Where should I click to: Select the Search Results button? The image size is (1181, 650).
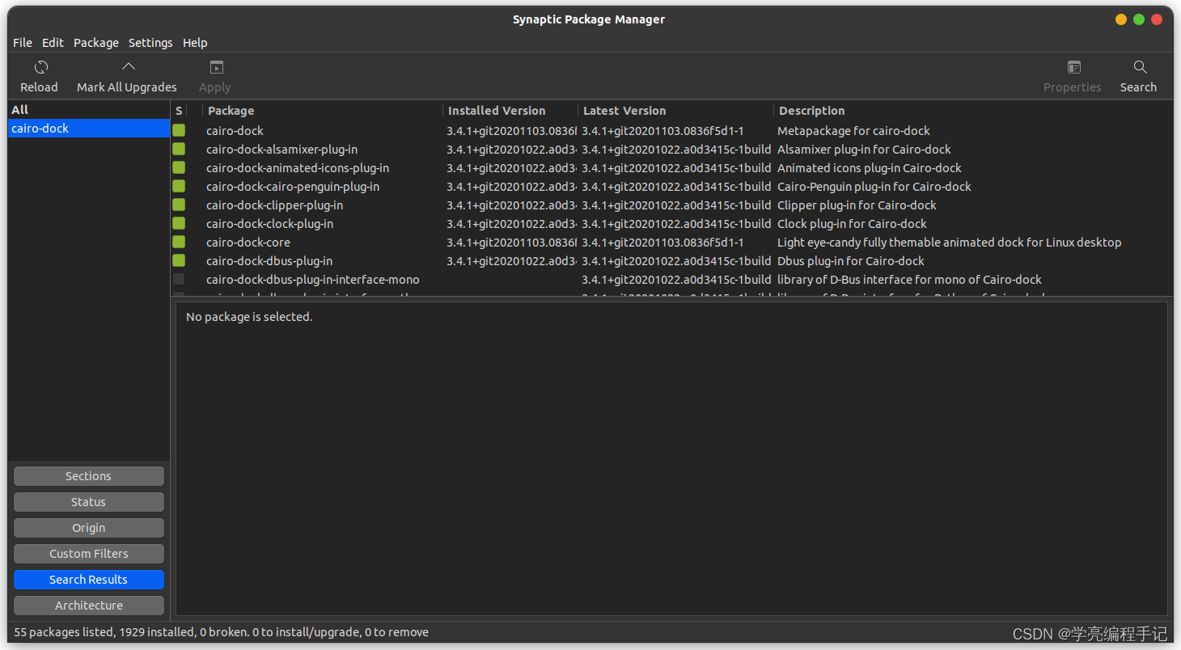point(89,580)
